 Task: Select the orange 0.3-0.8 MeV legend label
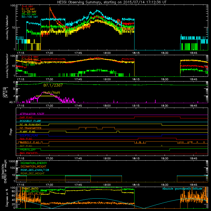point(30,59)
